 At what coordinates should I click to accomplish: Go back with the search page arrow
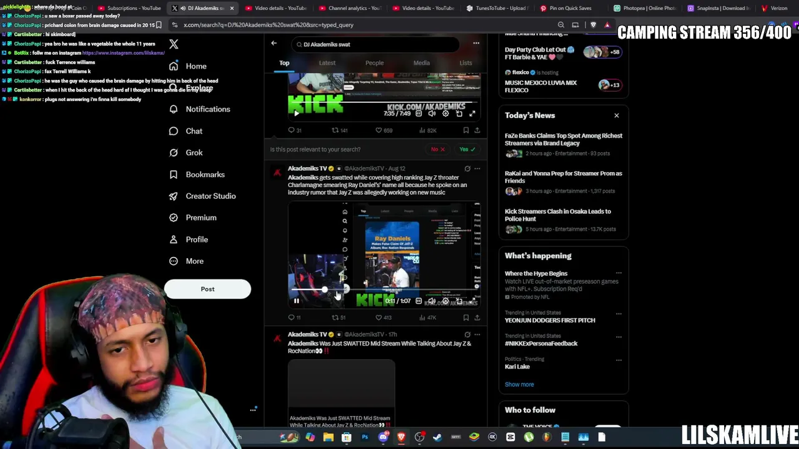[x=273, y=43]
